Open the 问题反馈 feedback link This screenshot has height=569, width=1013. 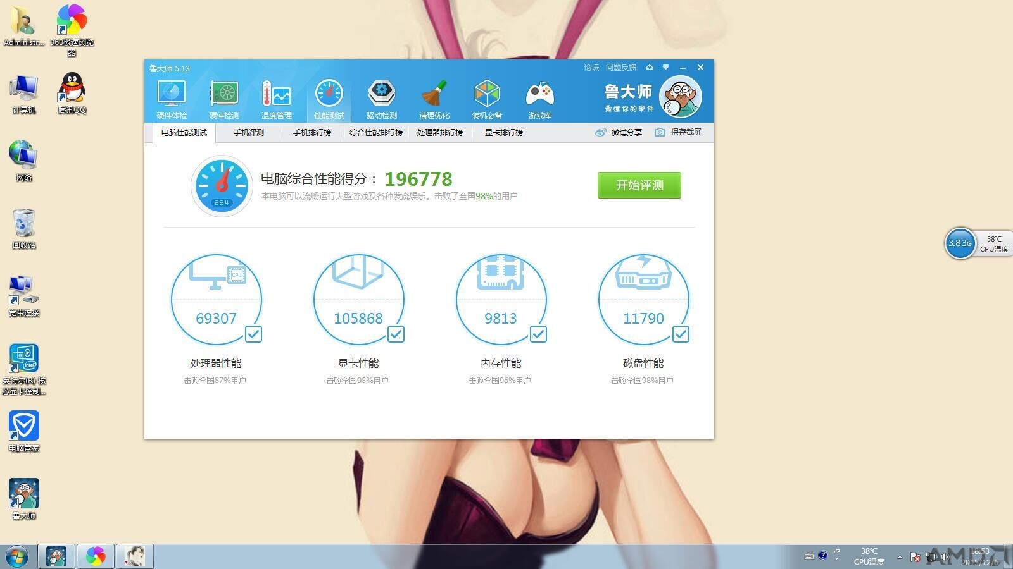click(621, 68)
